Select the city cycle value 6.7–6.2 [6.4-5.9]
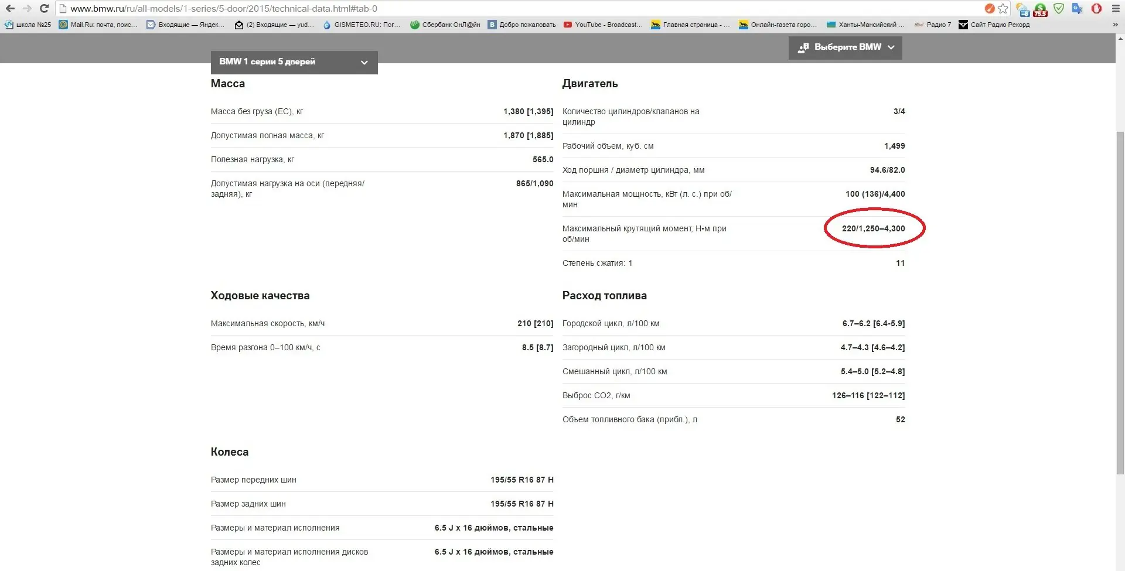This screenshot has height=571, width=1125. [x=874, y=323]
